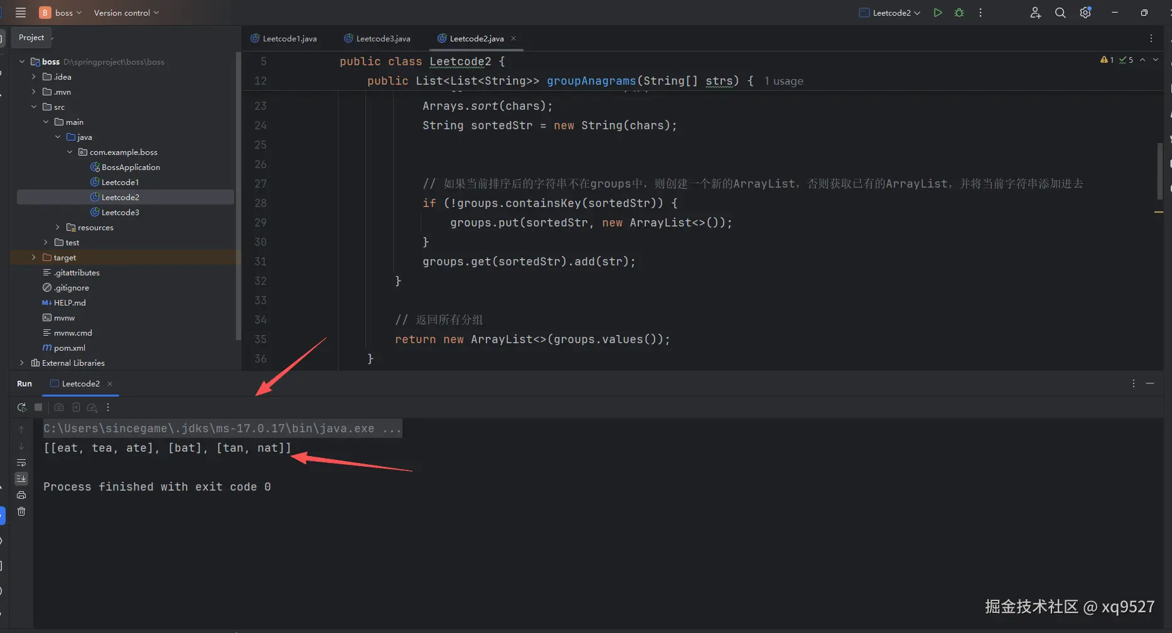The width and height of the screenshot is (1172, 633).
Task: Open pom.xml in the project tree
Action: tap(69, 348)
